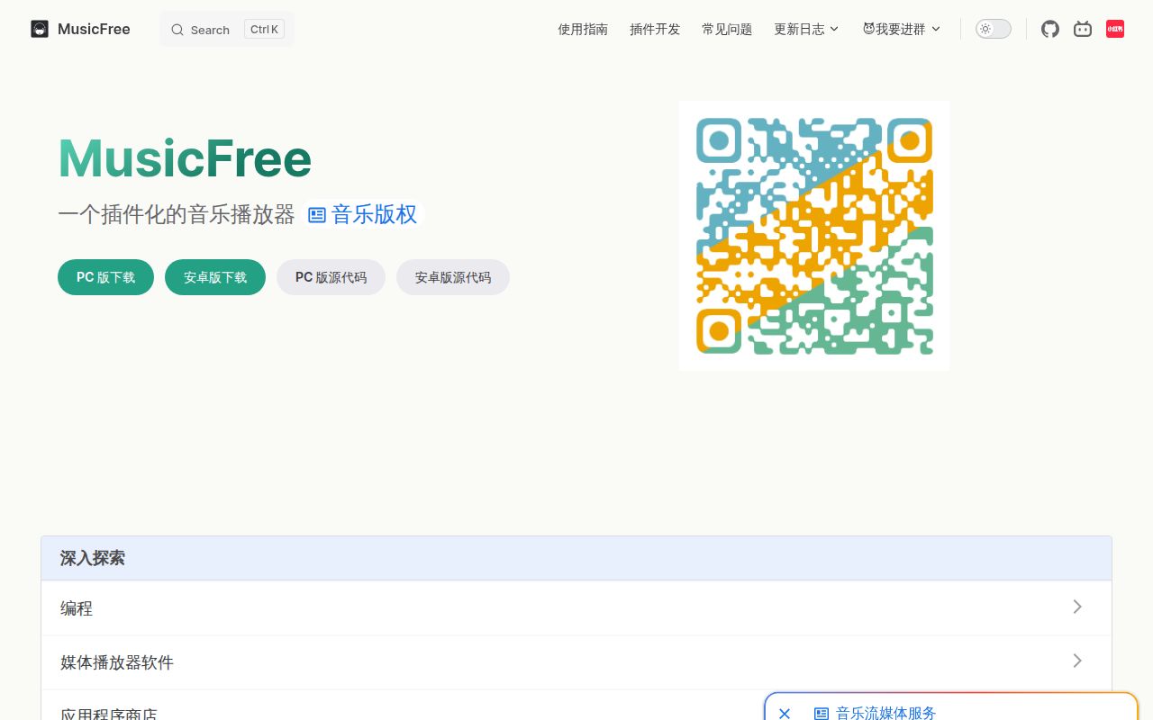Open the 音乐流媒体服务 link
Screen dimensions: 1153x720
point(885,713)
